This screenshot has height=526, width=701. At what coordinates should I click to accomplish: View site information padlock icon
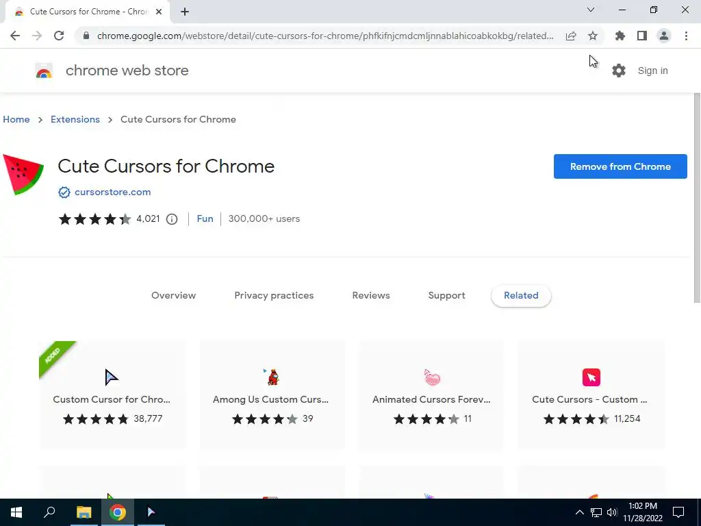click(x=86, y=36)
